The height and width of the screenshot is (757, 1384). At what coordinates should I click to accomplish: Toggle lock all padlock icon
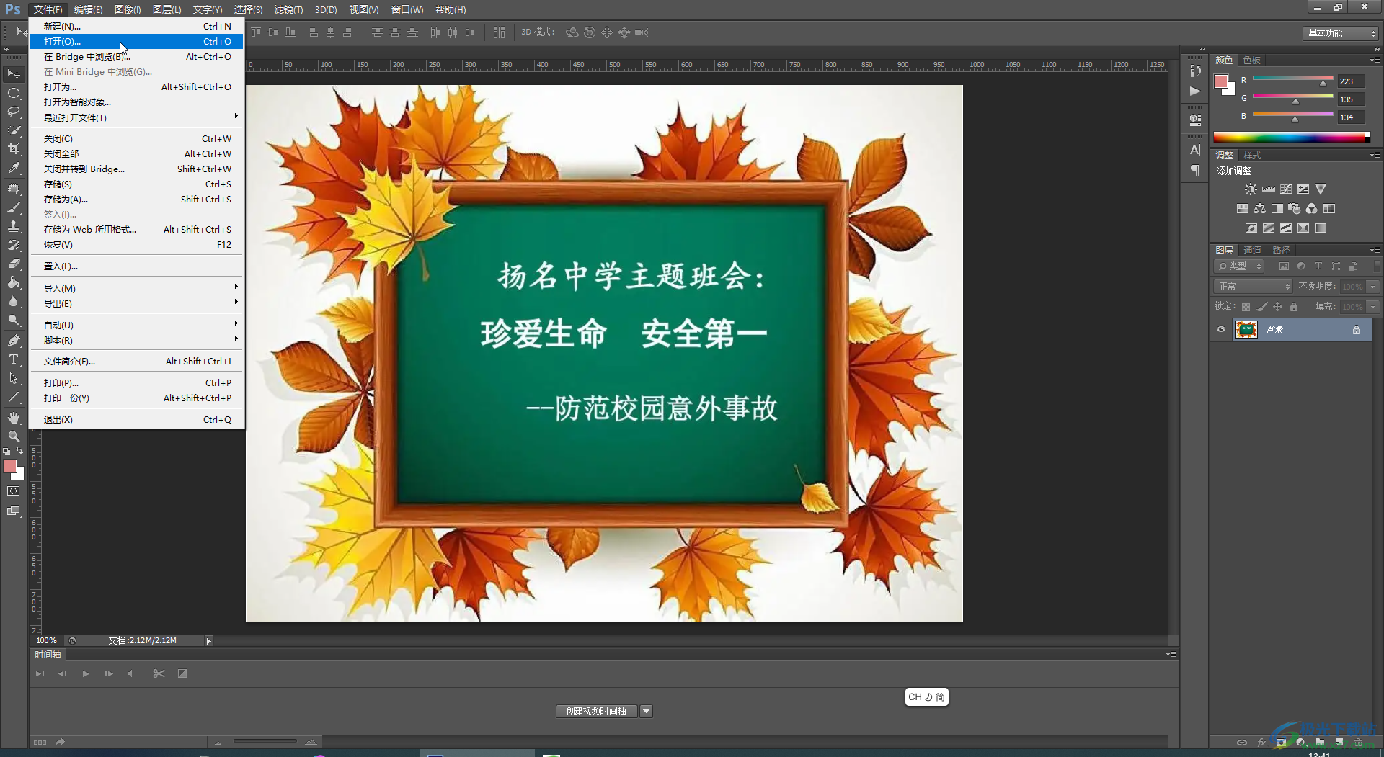coord(1294,307)
